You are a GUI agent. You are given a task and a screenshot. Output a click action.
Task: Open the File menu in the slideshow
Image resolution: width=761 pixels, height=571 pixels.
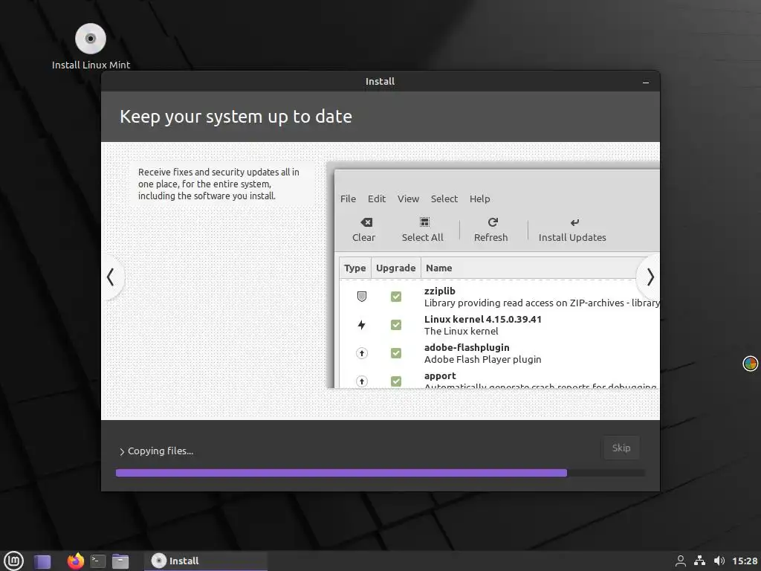348,199
